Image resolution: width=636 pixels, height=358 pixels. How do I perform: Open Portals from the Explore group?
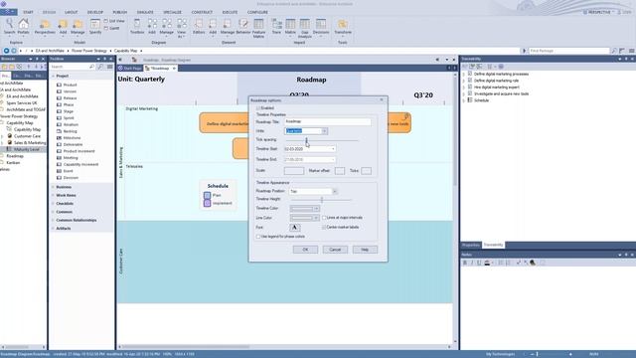pyautogui.click(x=23, y=27)
